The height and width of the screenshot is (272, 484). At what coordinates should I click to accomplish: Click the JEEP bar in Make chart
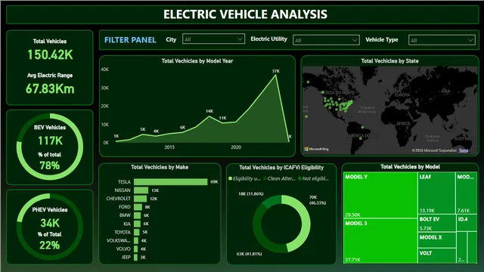pos(136,257)
